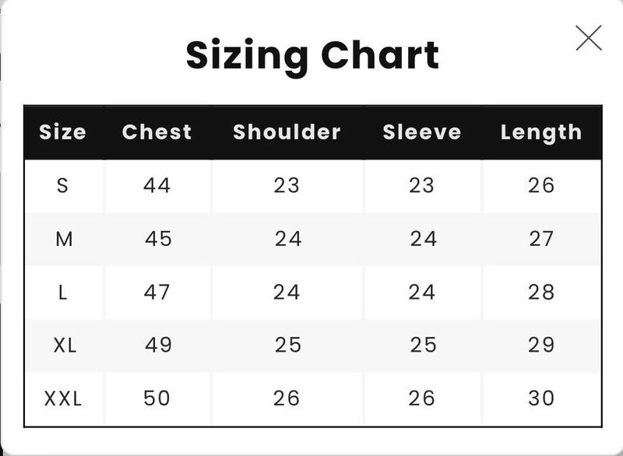The height and width of the screenshot is (456, 623).
Task: Click the L size row label
Action: coord(63,292)
